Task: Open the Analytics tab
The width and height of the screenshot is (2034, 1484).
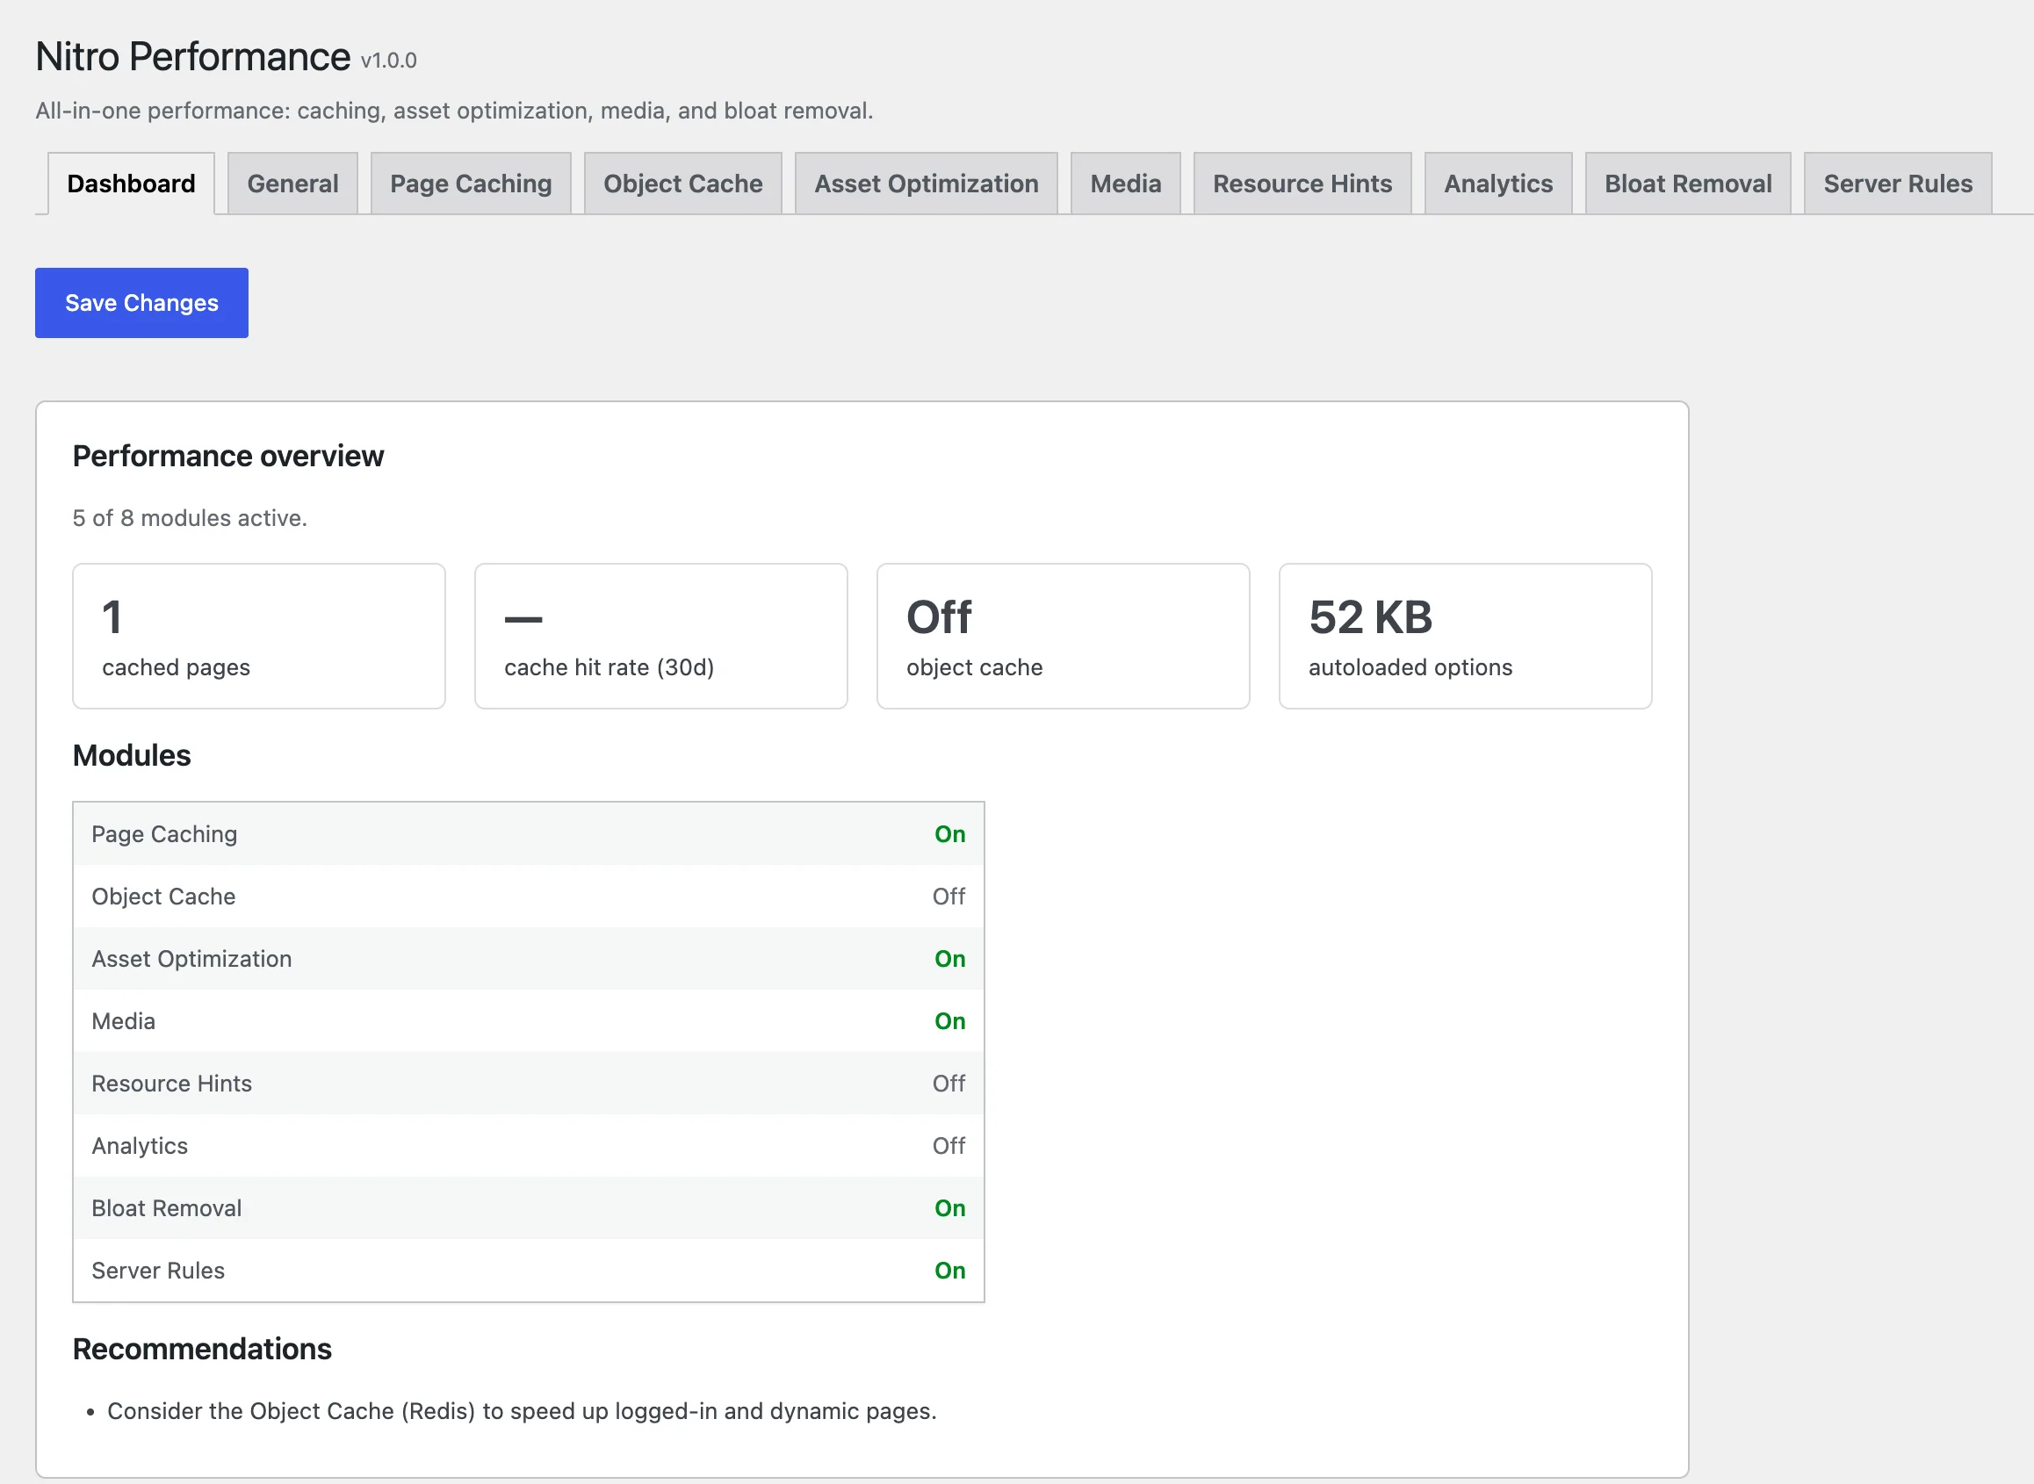Action: click(1498, 184)
